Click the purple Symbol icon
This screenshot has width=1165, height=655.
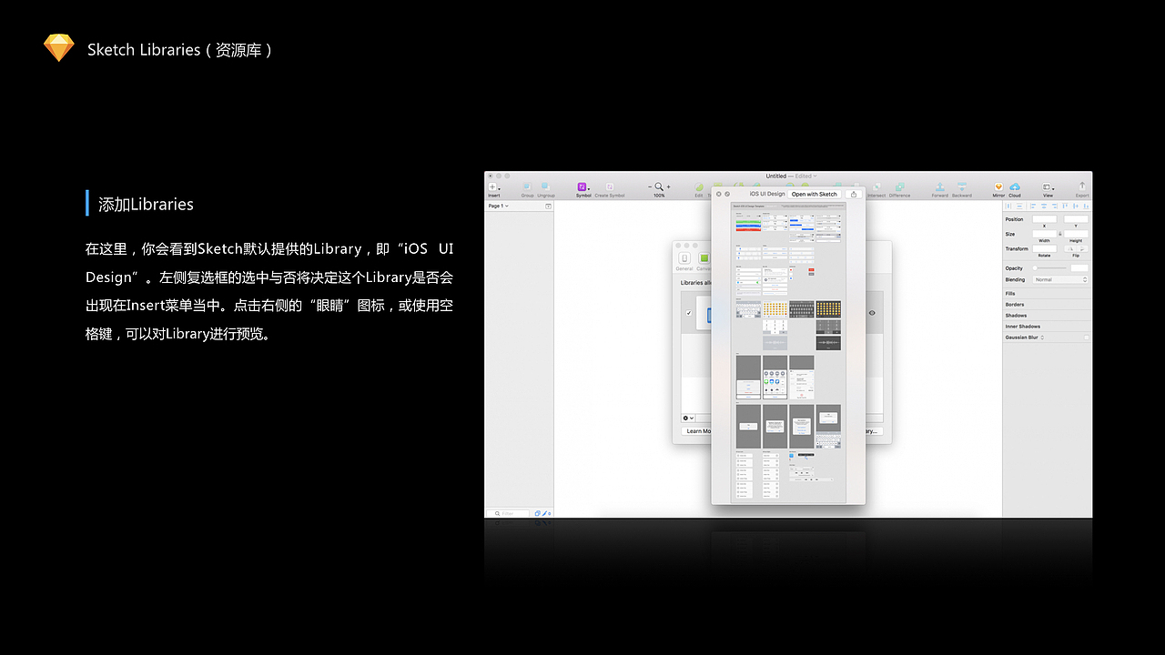pos(582,186)
